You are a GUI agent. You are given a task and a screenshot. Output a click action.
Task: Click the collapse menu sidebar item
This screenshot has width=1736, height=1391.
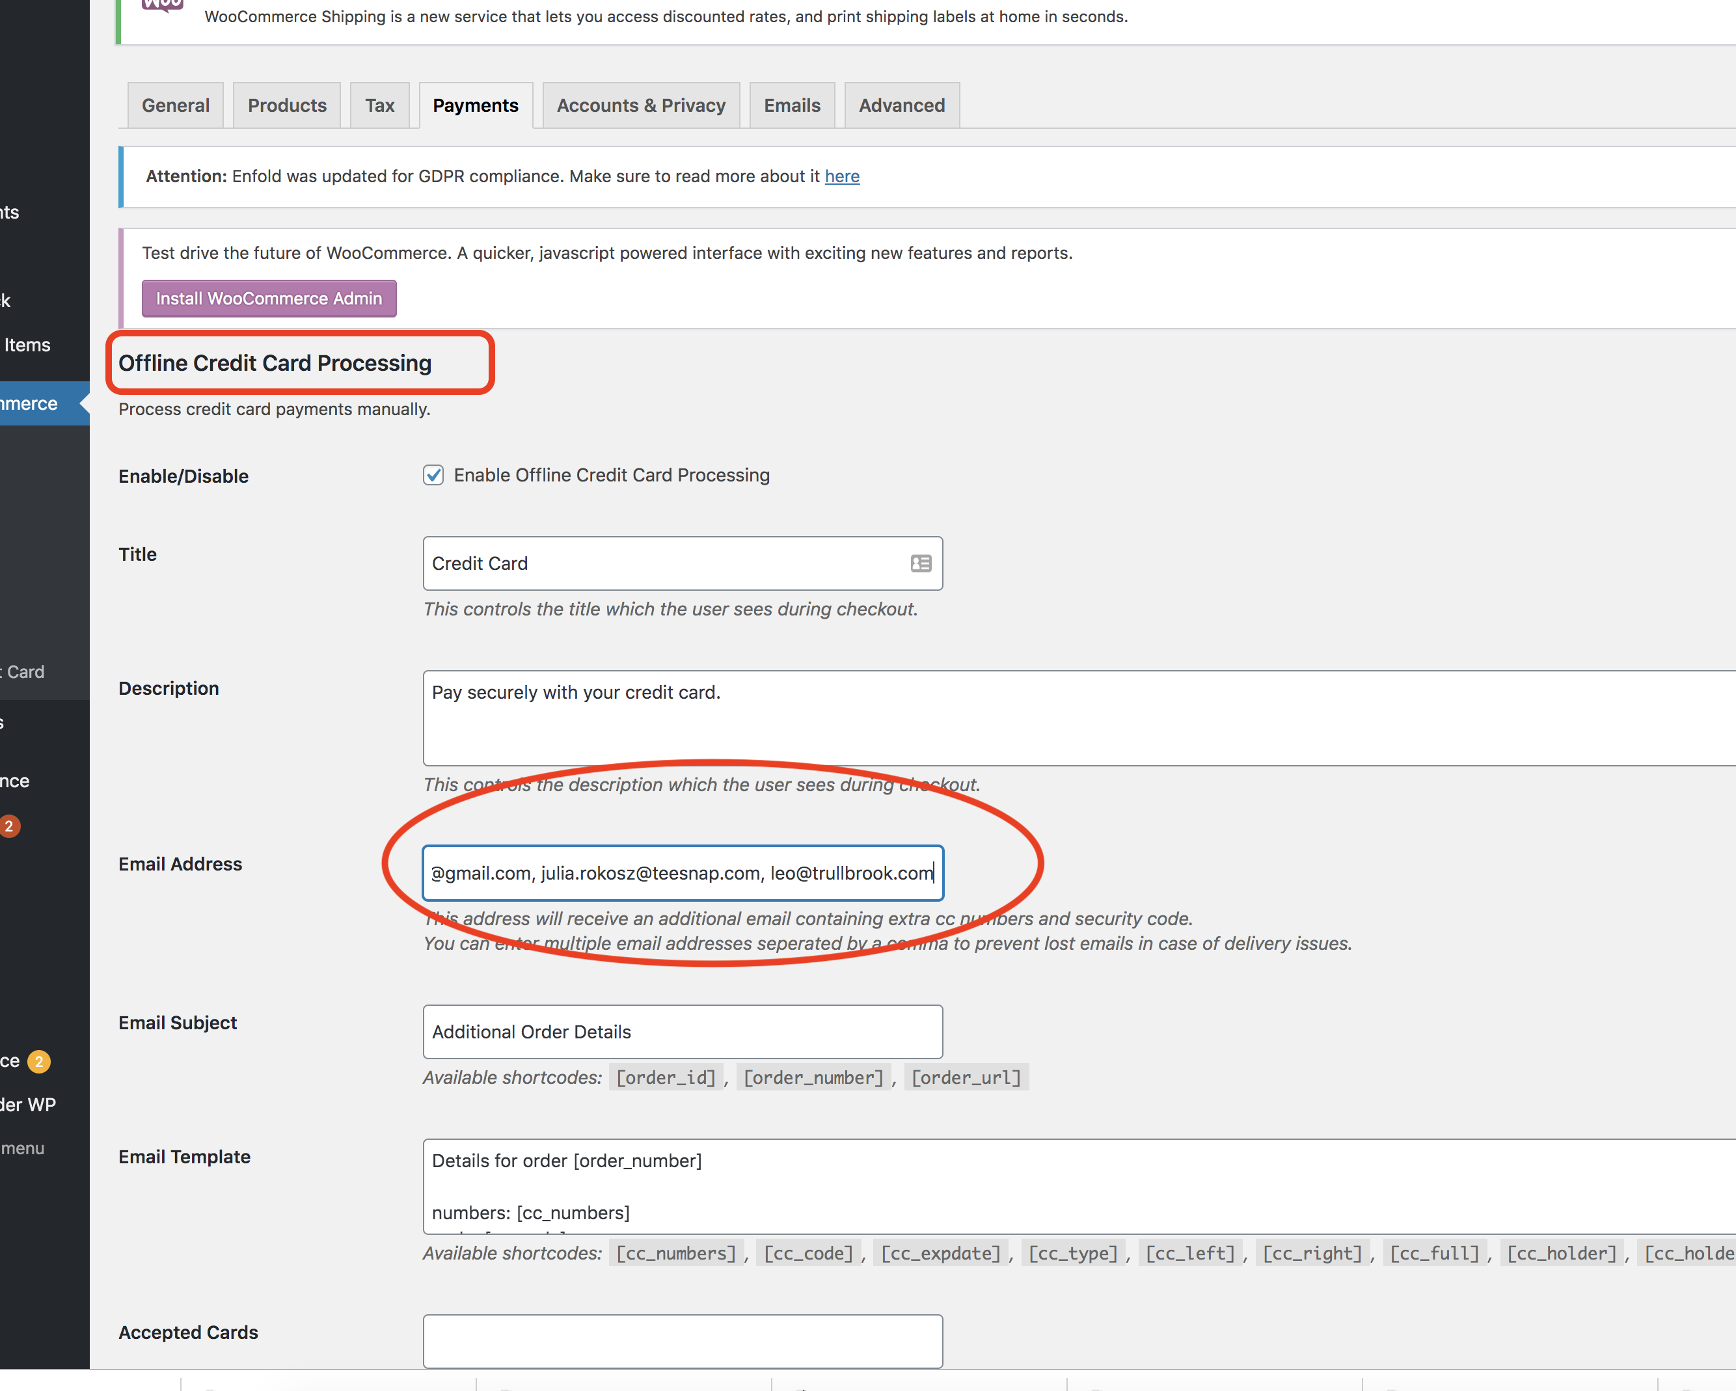pyautogui.click(x=24, y=1148)
